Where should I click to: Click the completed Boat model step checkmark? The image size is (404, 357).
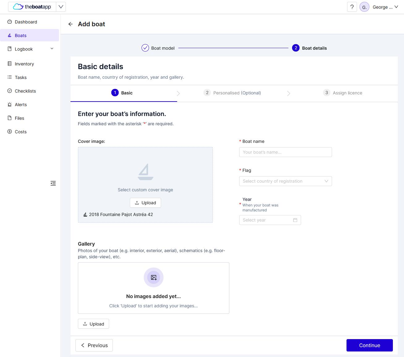coord(145,48)
